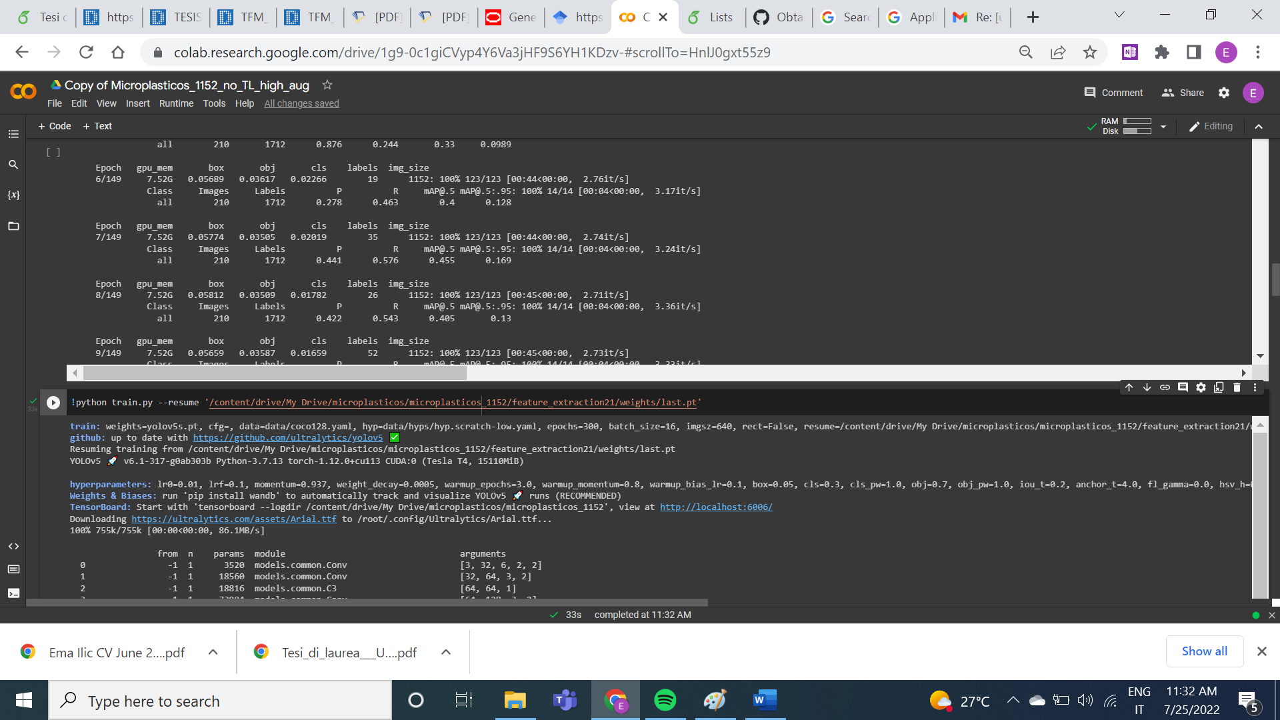Screen dimensions: 1280x720
Task: Click the delete cell trash icon
Action: click(1237, 387)
